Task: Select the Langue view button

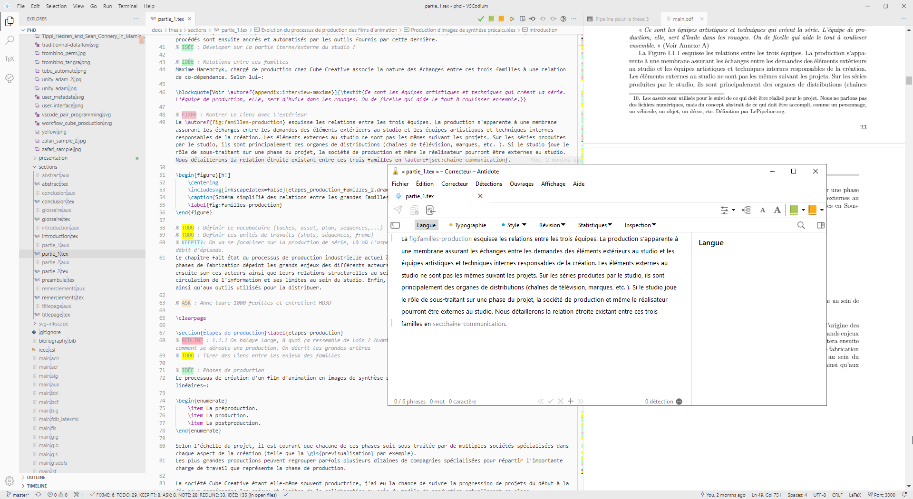Action: 426,225
